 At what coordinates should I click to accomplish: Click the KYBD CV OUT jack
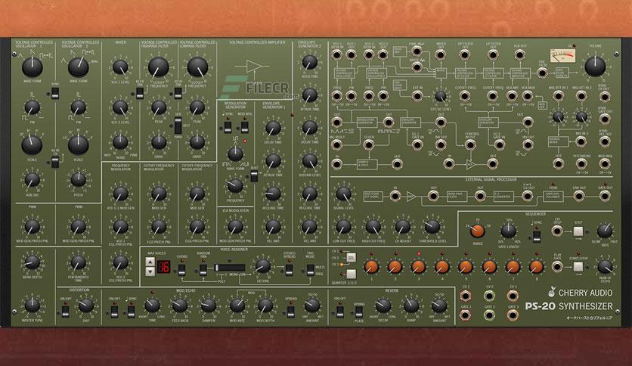click(605, 96)
